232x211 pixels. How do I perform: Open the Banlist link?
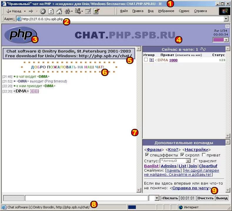tap(151, 166)
